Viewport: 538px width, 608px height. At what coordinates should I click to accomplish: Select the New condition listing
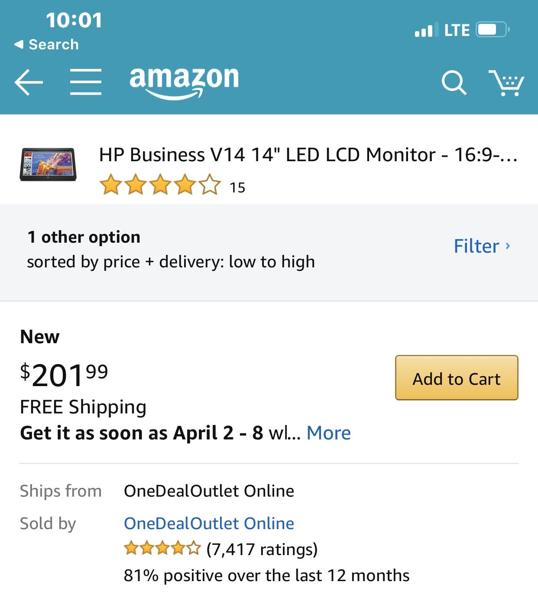click(x=39, y=337)
